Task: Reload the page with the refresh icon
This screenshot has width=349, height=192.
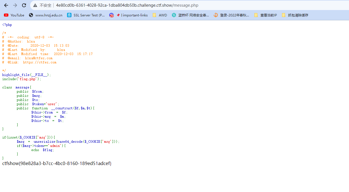Action: [x=24, y=5]
